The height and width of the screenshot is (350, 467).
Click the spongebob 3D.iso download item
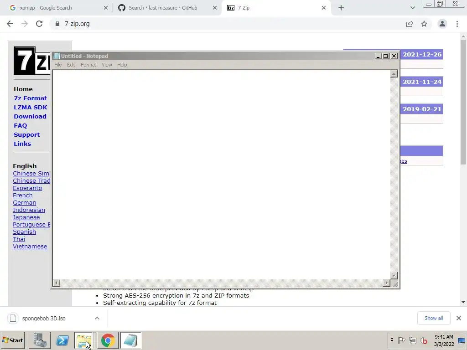pyautogui.click(x=44, y=318)
